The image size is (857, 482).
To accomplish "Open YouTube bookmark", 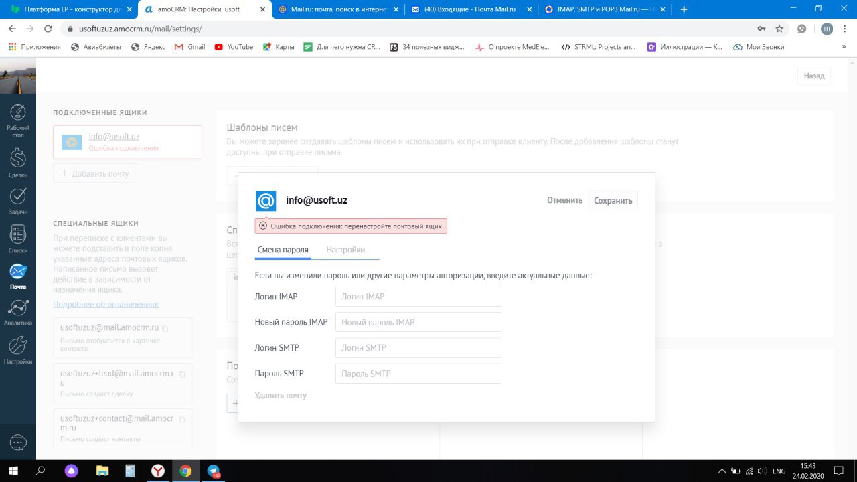I will coord(234,47).
